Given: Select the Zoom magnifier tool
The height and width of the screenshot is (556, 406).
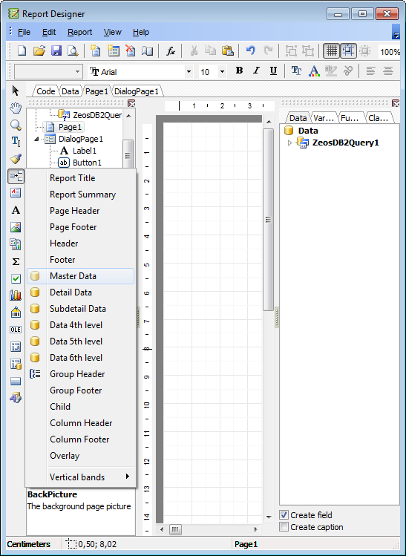Looking at the screenshot, I should click(16, 125).
